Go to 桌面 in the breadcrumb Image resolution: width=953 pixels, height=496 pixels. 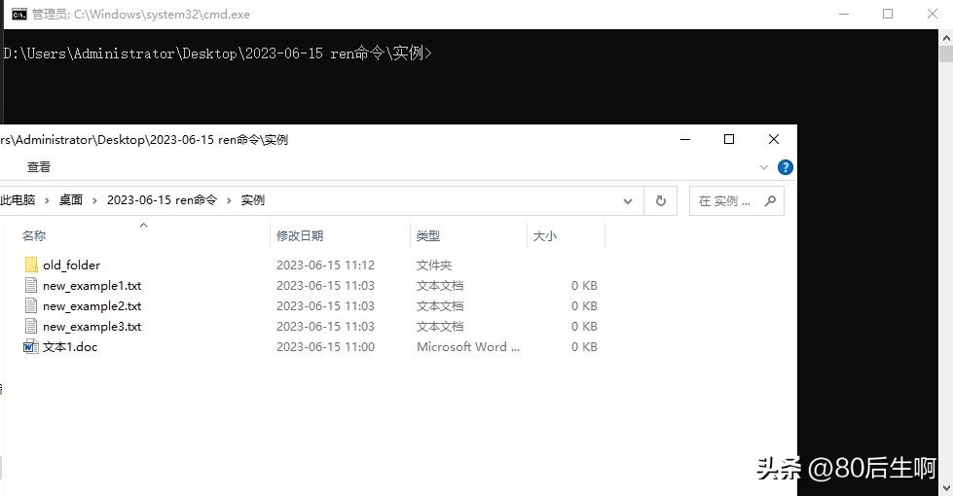click(70, 200)
